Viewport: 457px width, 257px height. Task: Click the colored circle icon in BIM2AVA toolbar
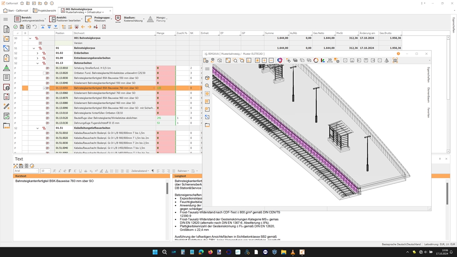pos(280,60)
